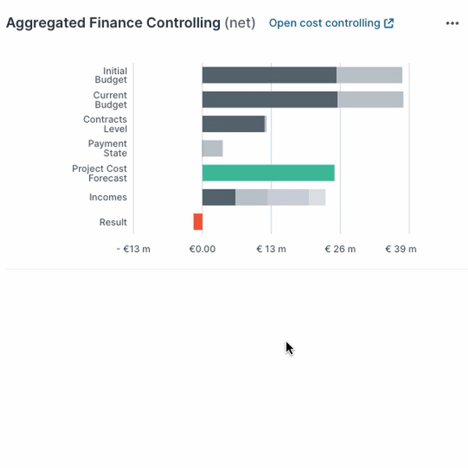The width and height of the screenshot is (468, 468).
Task: Click the rightmost lightest Incomes segment
Action: click(x=317, y=197)
